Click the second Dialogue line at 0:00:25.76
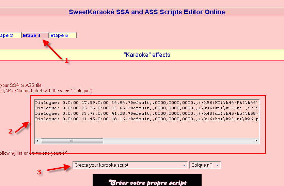 coord(147,108)
